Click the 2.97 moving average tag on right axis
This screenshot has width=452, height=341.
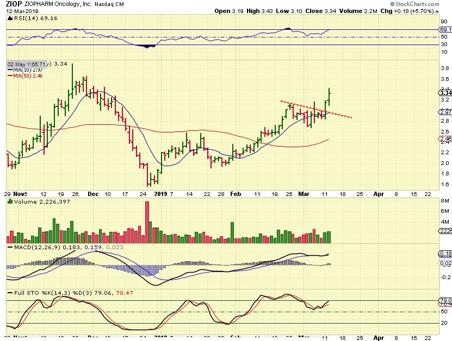[444, 112]
